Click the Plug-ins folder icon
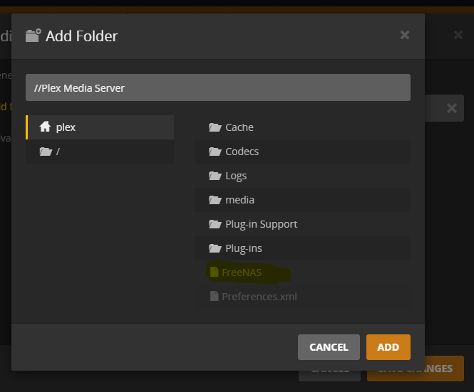This screenshot has width=474, height=392. (x=215, y=248)
